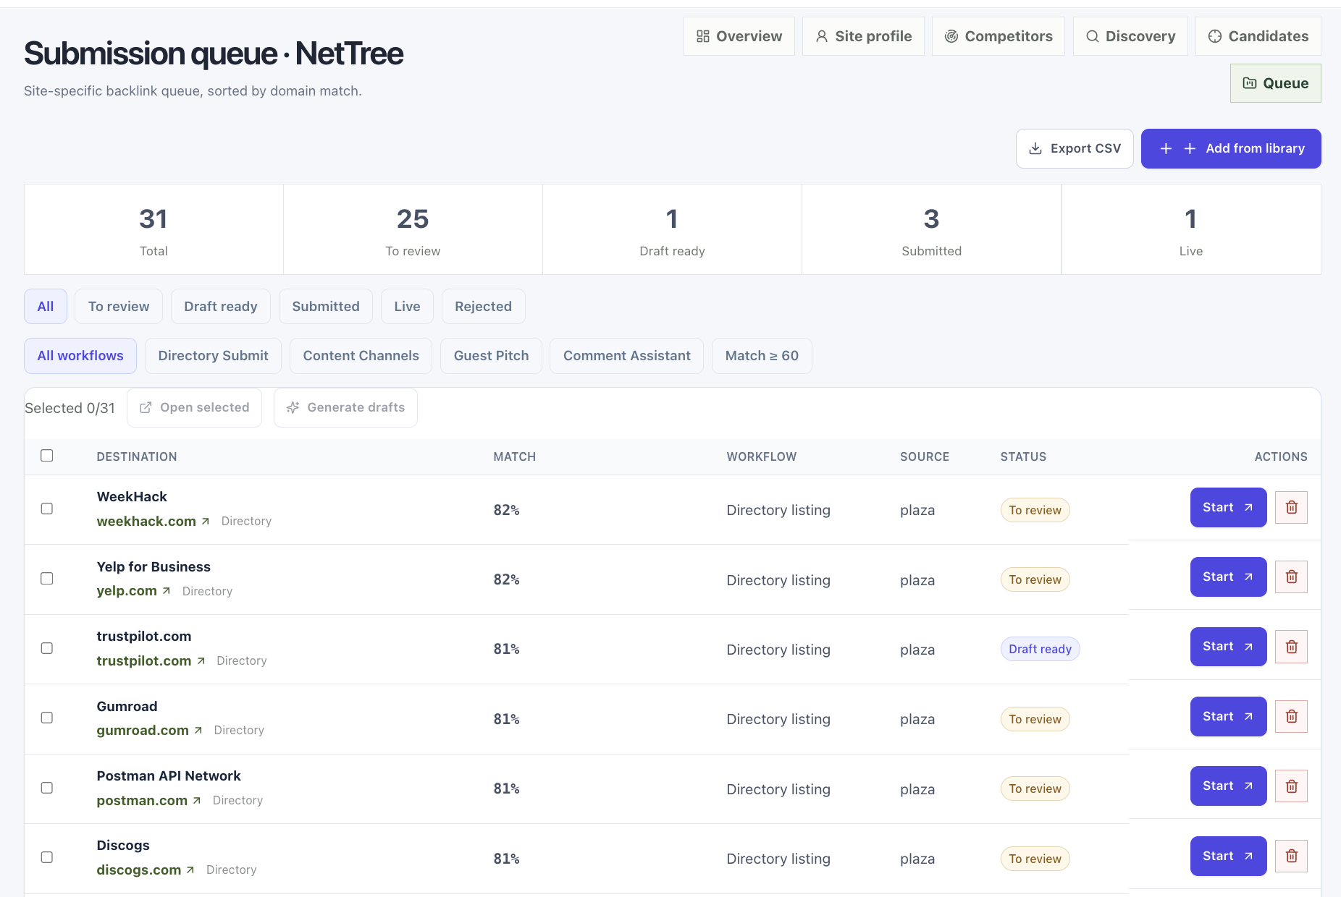
Task: Filter by Comment Assistant workflow
Action: pos(627,355)
